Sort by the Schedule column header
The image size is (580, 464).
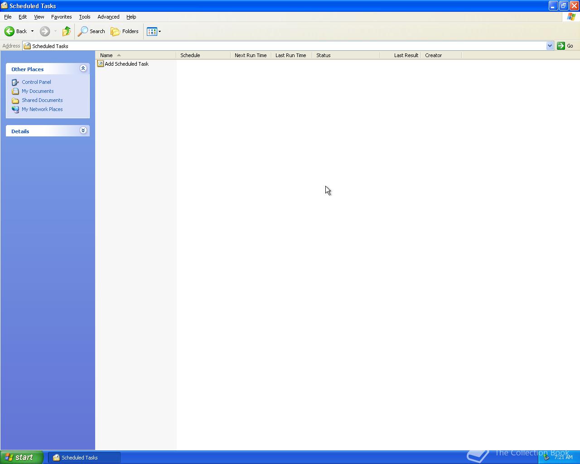(x=203, y=55)
